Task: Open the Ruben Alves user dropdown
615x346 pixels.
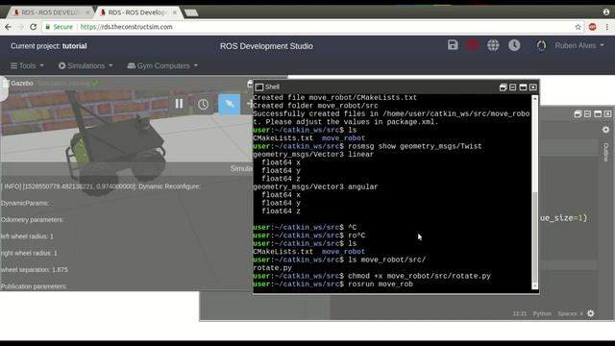Action: [578, 45]
